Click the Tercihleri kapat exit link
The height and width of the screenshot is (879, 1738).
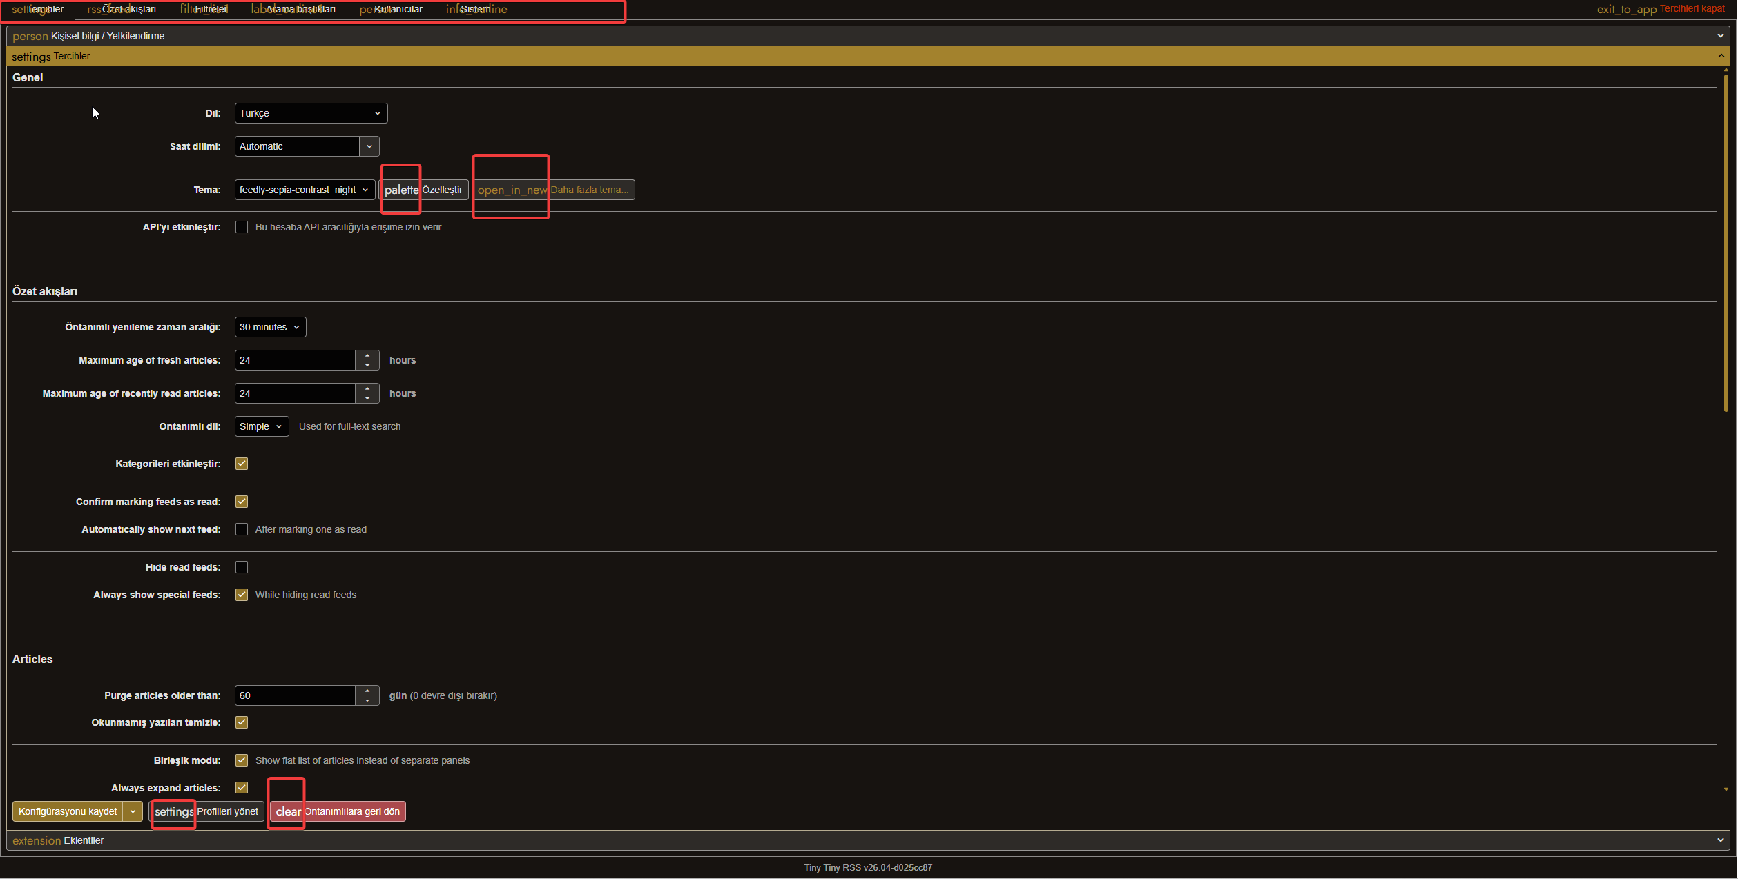pyautogui.click(x=1661, y=9)
